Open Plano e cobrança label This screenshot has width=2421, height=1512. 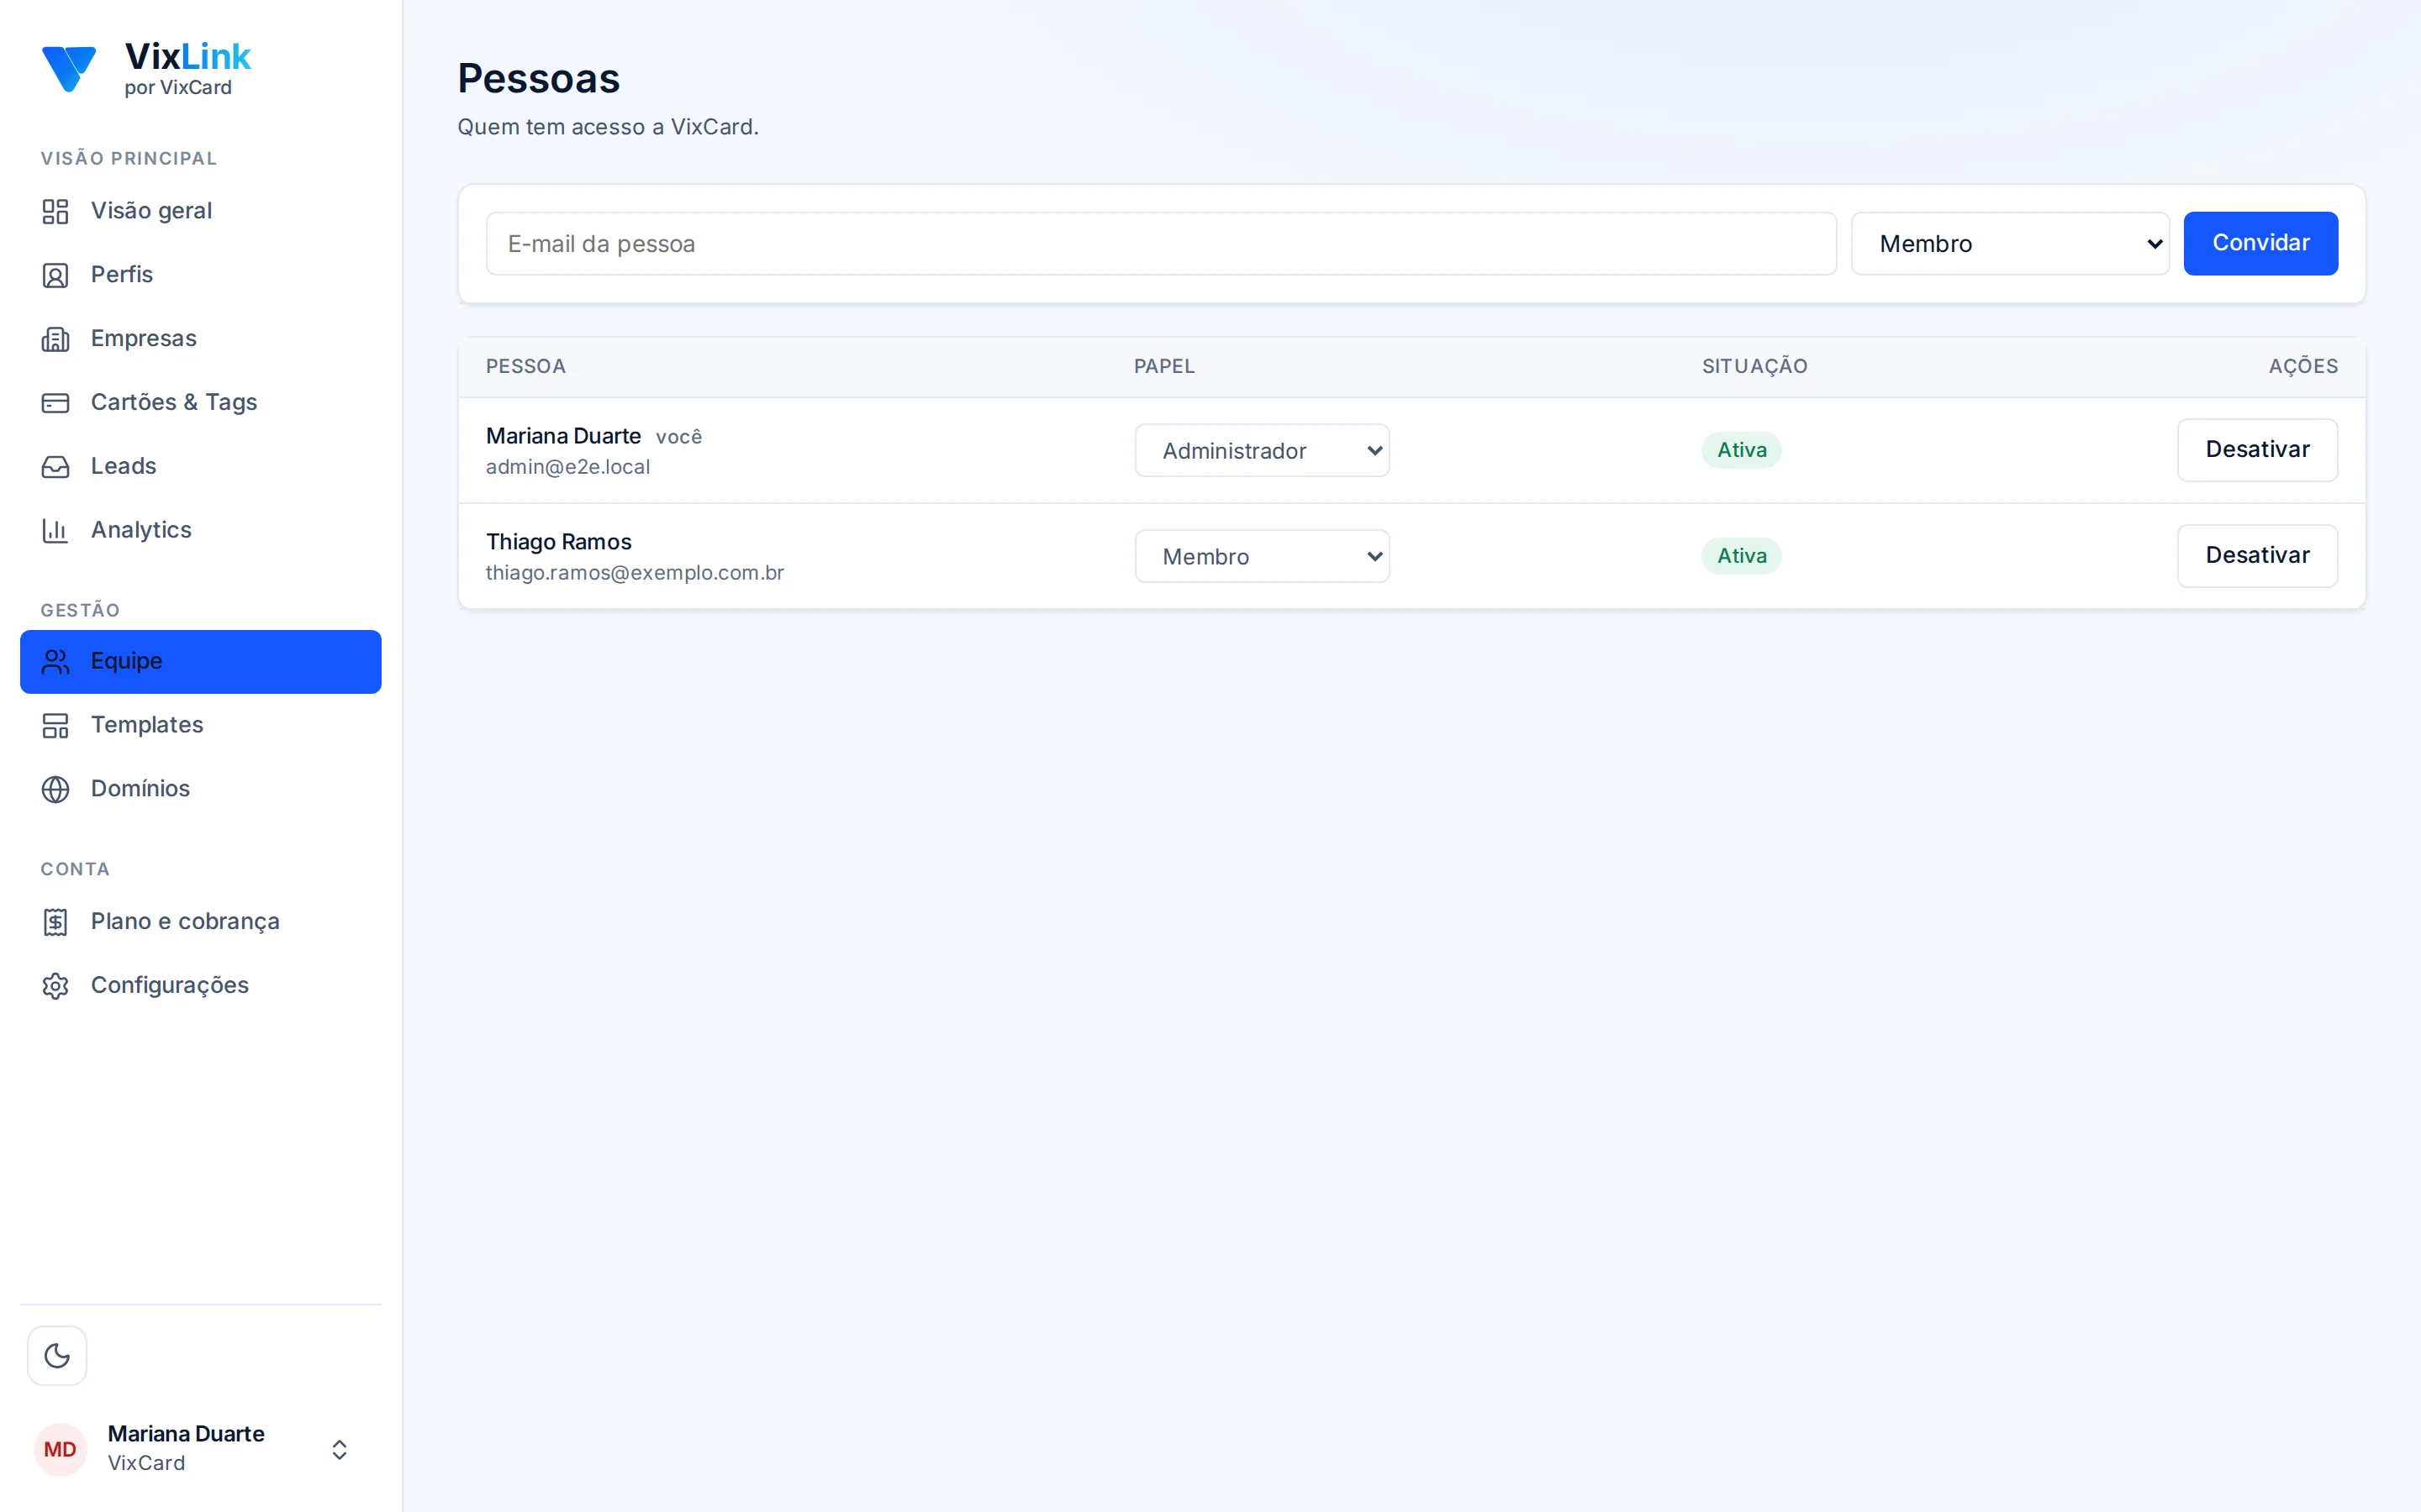(185, 921)
